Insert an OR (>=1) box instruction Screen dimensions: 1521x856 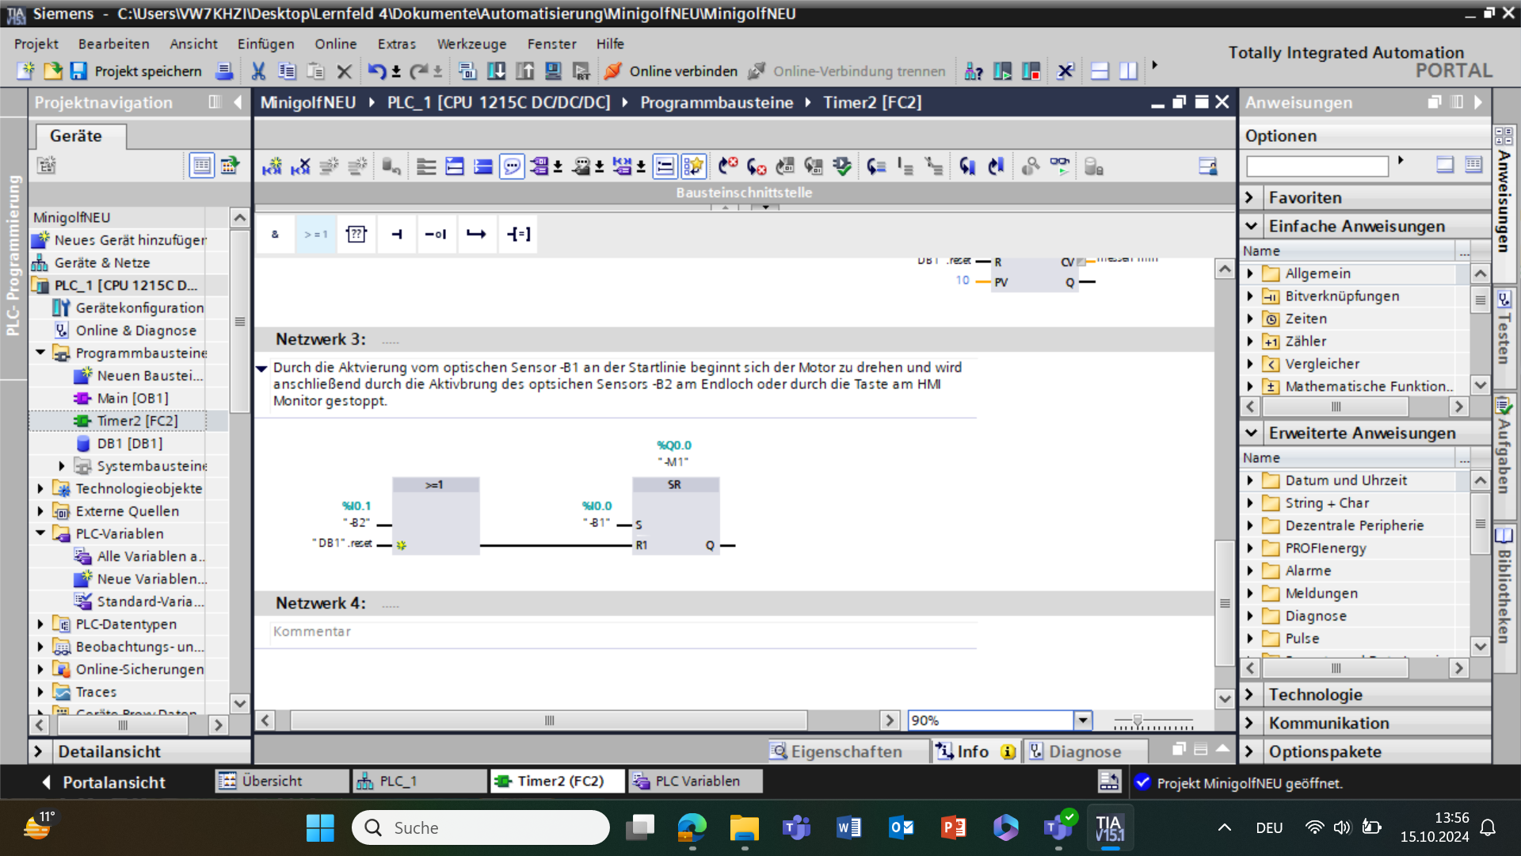[316, 235]
